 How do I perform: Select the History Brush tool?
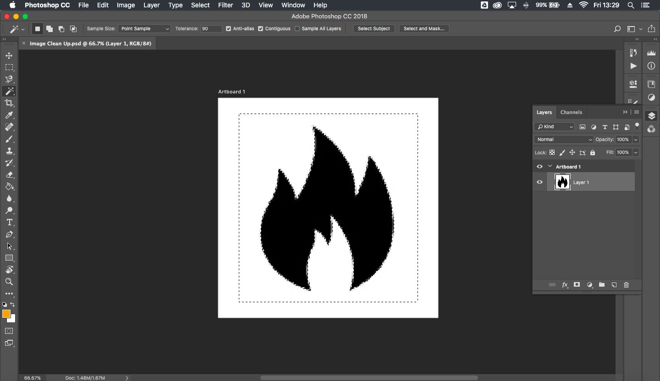click(x=9, y=163)
